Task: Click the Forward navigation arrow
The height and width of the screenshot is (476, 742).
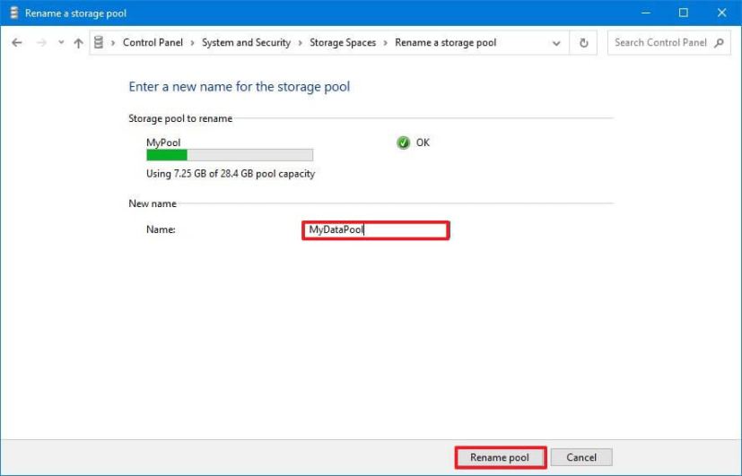Action: [40, 43]
